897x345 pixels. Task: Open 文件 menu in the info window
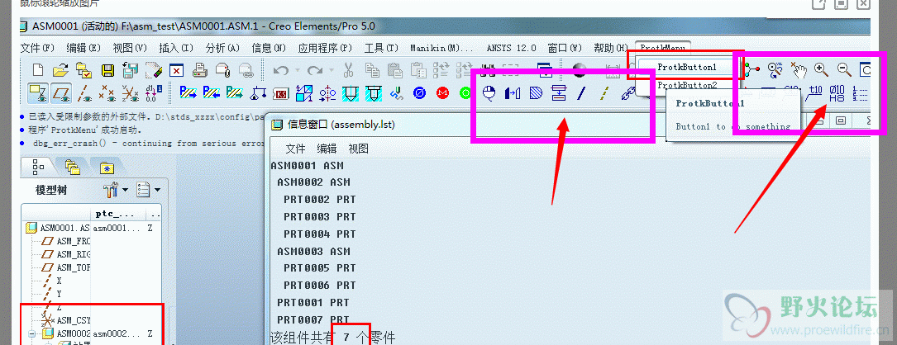pos(295,149)
